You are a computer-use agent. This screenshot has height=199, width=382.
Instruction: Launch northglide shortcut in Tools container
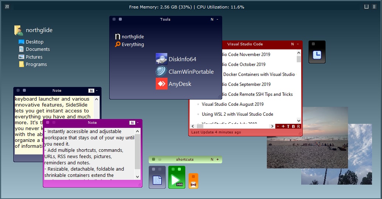click(x=130, y=36)
